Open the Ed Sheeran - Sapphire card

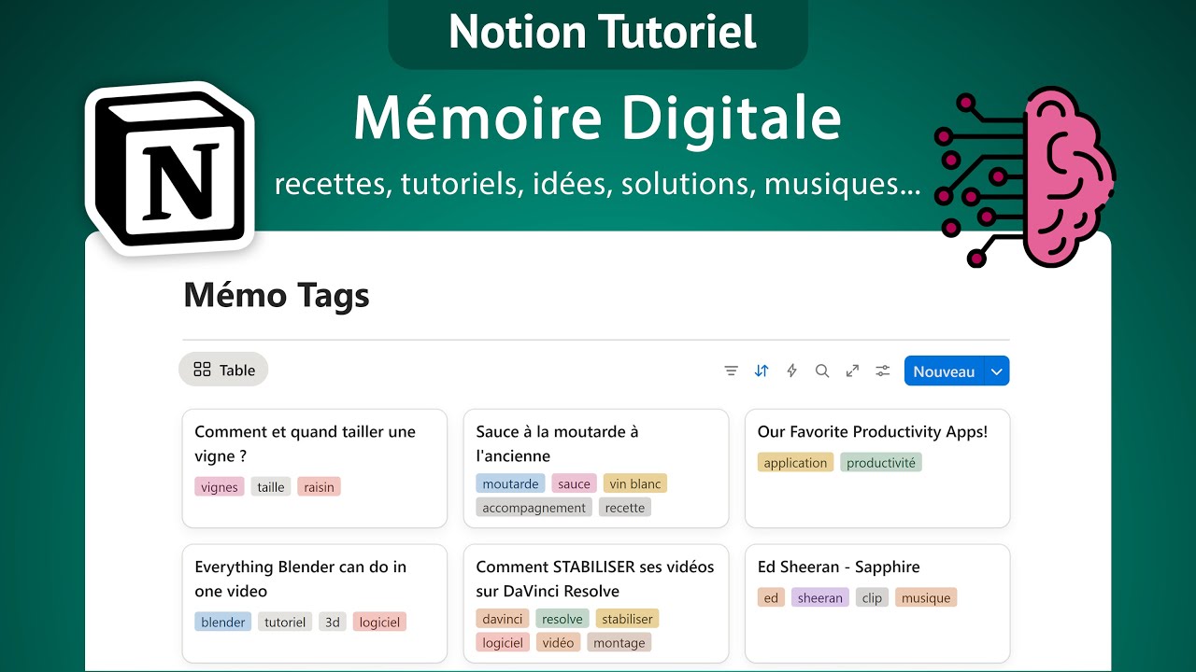[x=877, y=604]
